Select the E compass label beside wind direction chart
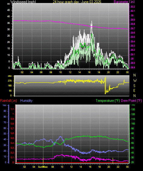The height and width of the screenshot is (171, 143). 134,91
